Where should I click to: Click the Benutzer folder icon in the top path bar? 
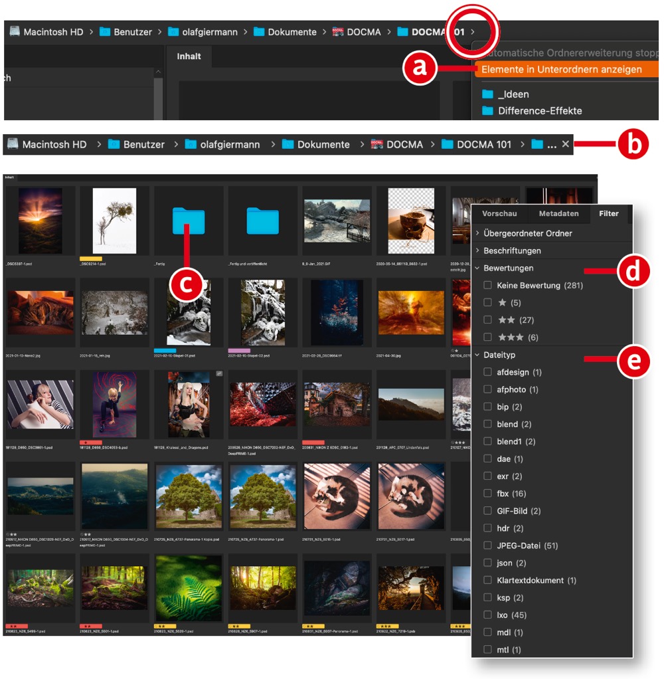point(105,32)
